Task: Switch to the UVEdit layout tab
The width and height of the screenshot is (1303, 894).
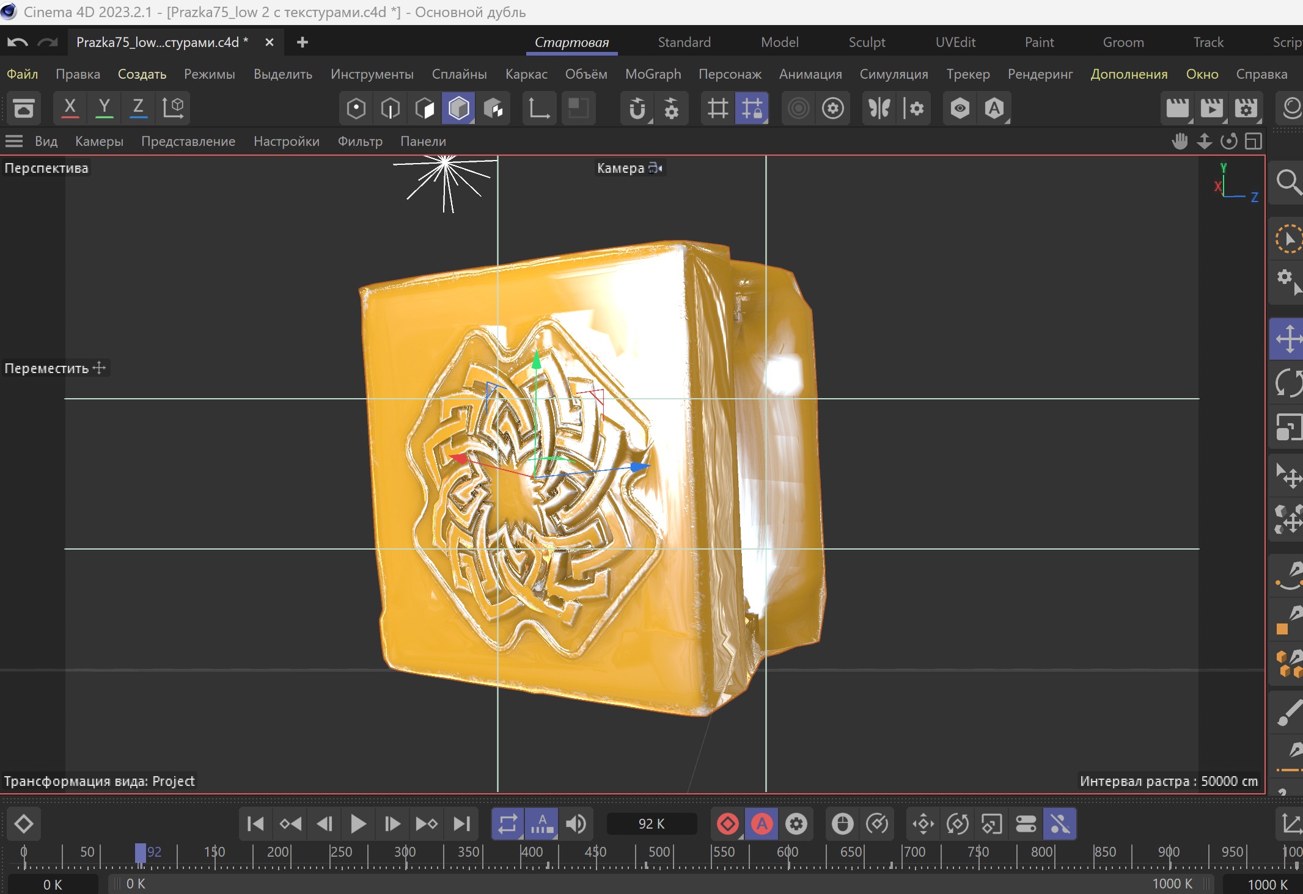Action: 955,42
